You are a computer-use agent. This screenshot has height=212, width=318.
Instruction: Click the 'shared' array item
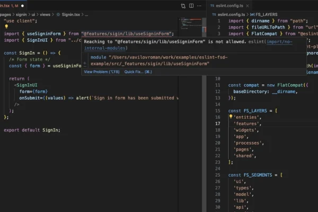[245, 156]
